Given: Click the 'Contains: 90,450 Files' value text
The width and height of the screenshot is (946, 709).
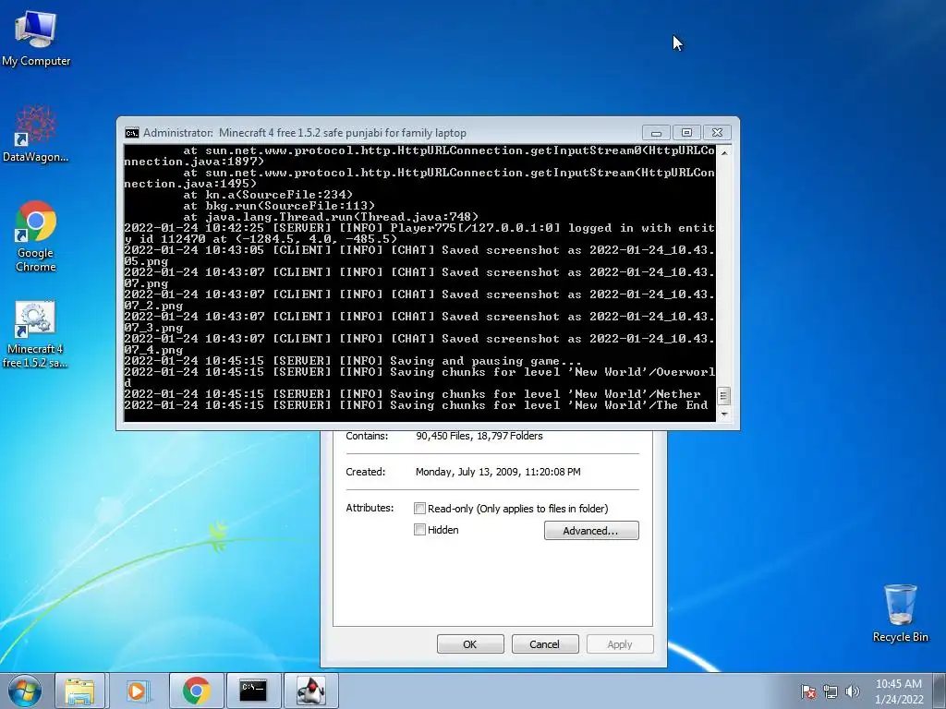Looking at the screenshot, I should tap(479, 436).
